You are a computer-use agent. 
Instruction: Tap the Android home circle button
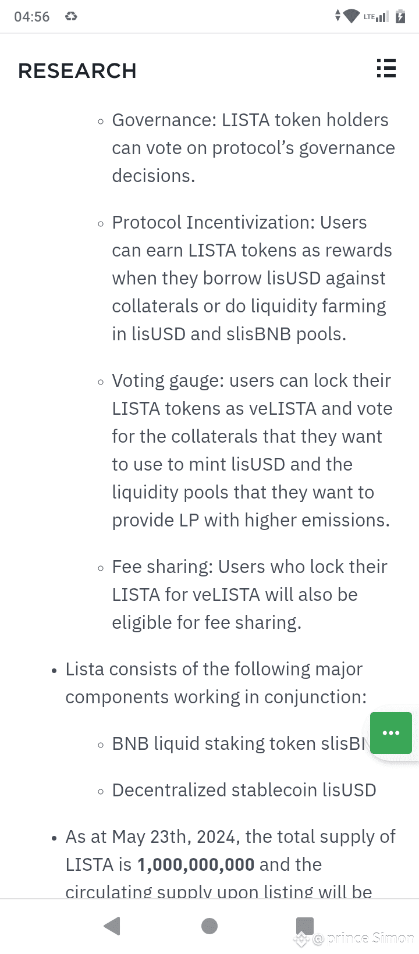[210, 925]
